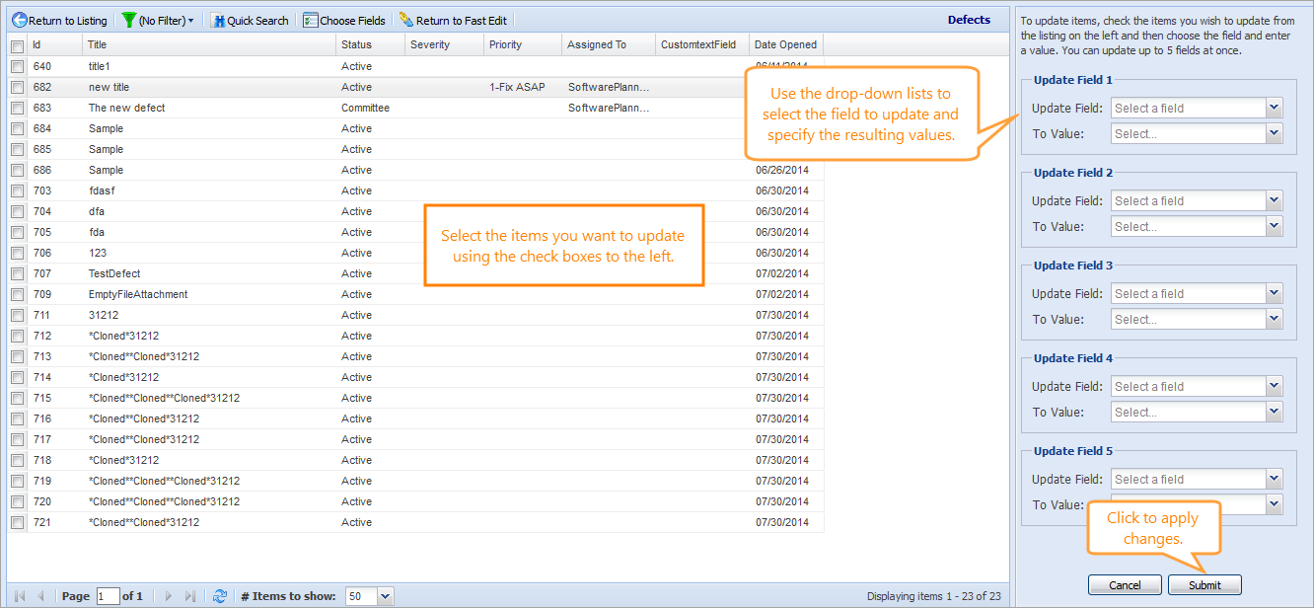Click the Return to Fast Edit pencil icon
1314x608 pixels.
click(405, 20)
